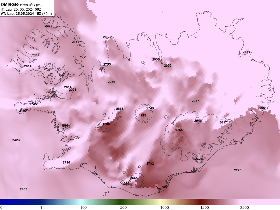Click the height label 2086
This screenshot has height=210, width=280.
(x=111, y=82)
